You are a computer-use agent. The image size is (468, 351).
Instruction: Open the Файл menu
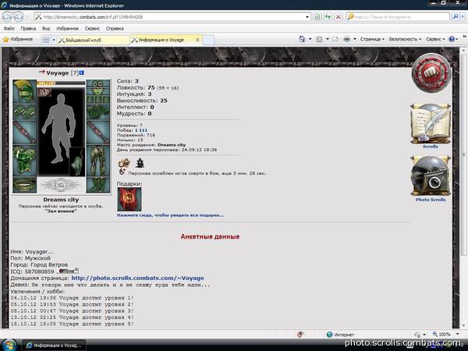(x=9, y=28)
